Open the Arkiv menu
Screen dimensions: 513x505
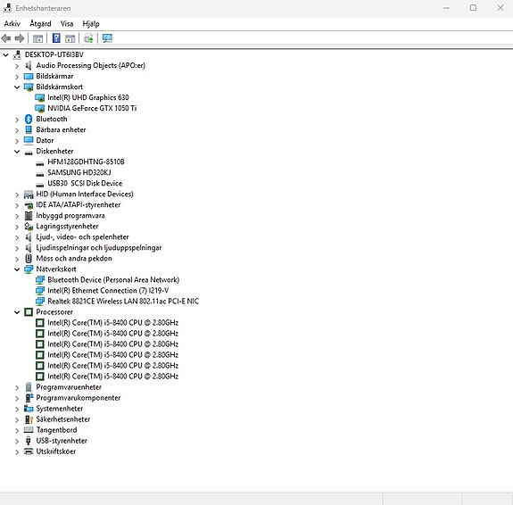coord(12,24)
